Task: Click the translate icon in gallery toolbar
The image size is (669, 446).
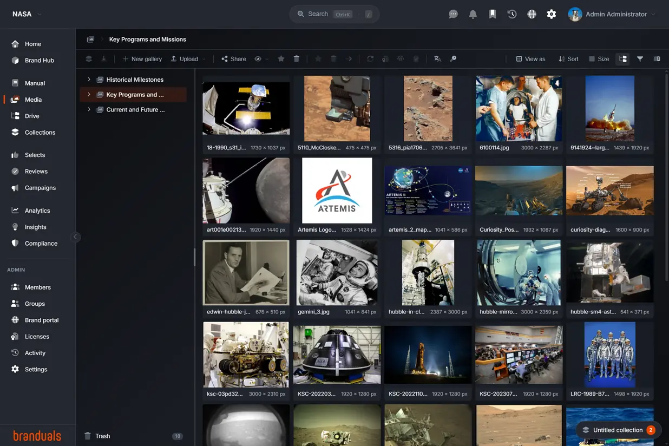Action: [x=437, y=59]
